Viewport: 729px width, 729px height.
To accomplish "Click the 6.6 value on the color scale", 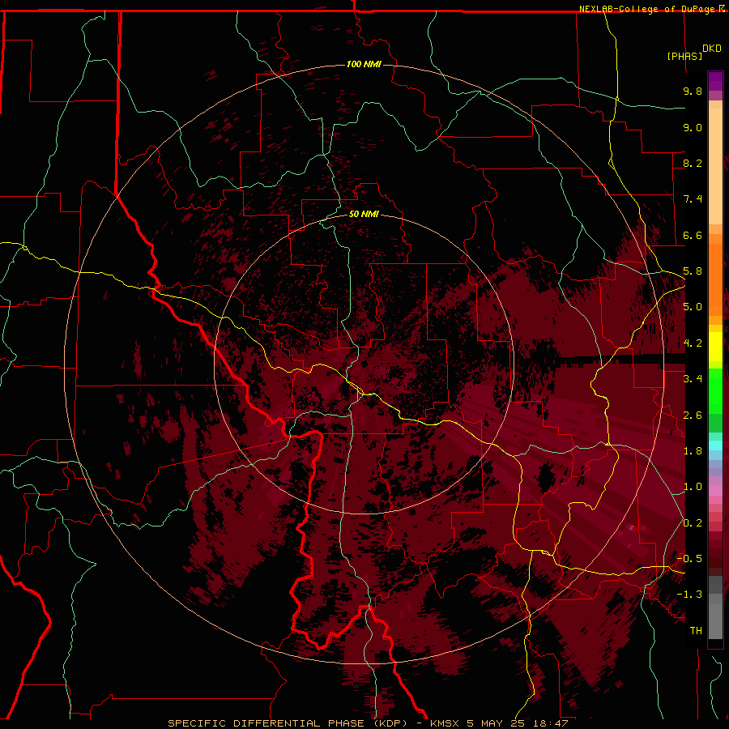I will [x=693, y=235].
